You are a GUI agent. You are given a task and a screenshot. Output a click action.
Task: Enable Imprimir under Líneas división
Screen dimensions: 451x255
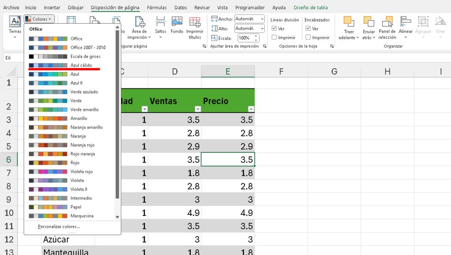[x=274, y=37]
